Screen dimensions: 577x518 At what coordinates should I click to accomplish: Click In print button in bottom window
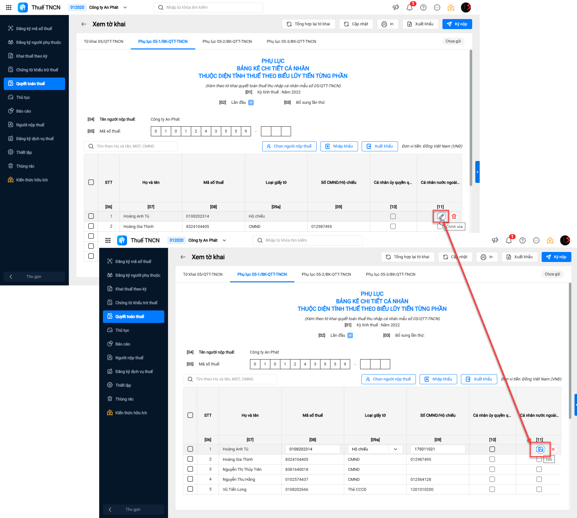(x=487, y=257)
